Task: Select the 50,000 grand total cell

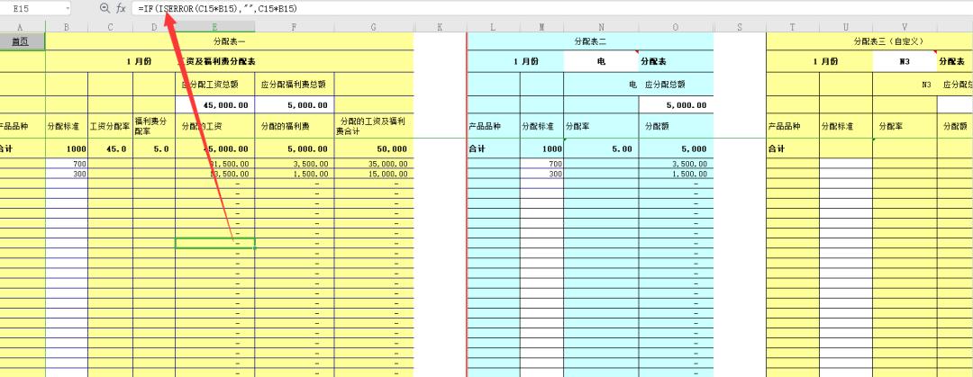Action: (x=374, y=148)
